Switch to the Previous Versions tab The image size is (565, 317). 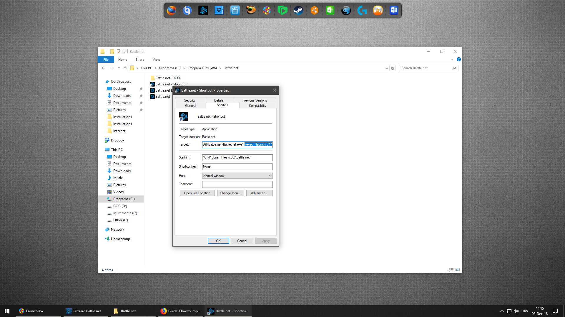[x=255, y=100]
